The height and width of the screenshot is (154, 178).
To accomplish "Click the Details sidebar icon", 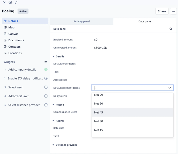I will click(x=5, y=21).
